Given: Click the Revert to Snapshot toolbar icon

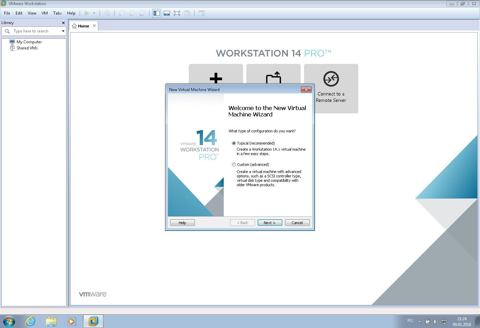Looking at the screenshot, I should (132, 13).
